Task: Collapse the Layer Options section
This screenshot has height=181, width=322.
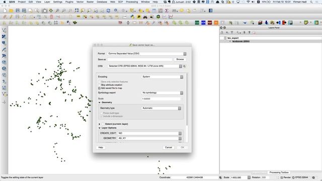Action: (100, 128)
